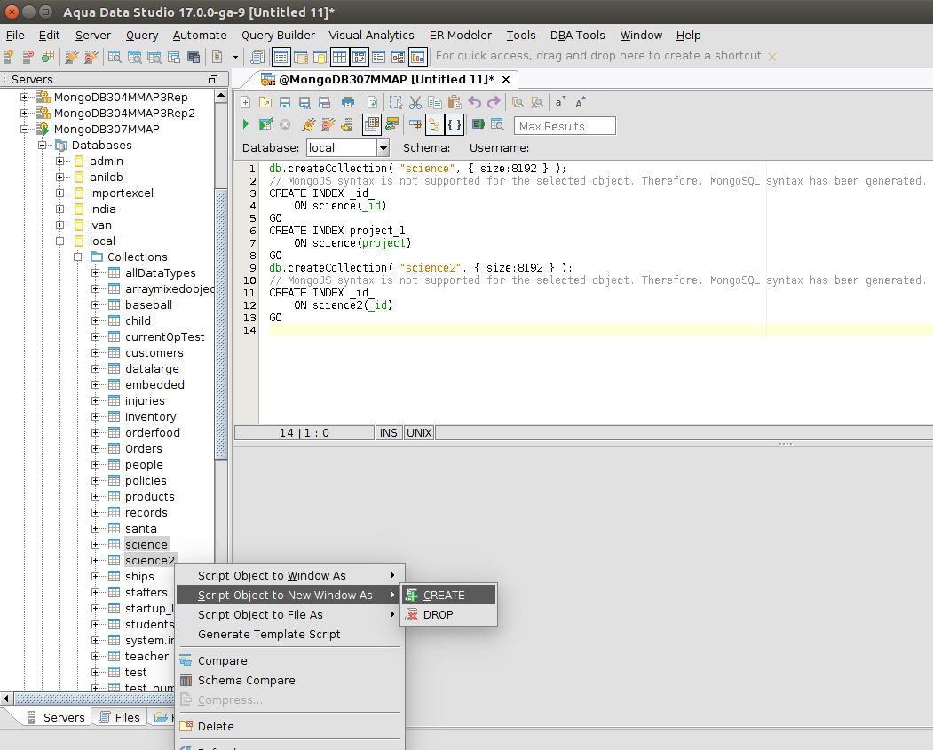Click the Servers tree vertical scrollbar thumb

(x=221, y=324)
